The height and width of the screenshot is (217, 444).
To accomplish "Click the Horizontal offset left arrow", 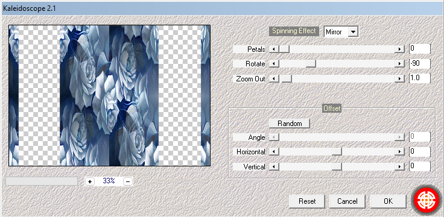I will [x=274, y=152].
